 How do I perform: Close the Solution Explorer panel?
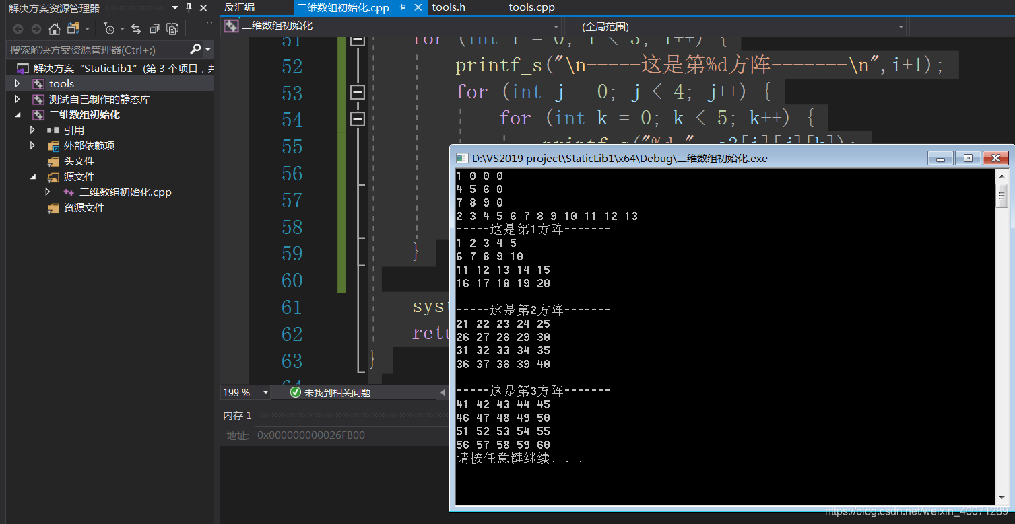tap(203, 8)
